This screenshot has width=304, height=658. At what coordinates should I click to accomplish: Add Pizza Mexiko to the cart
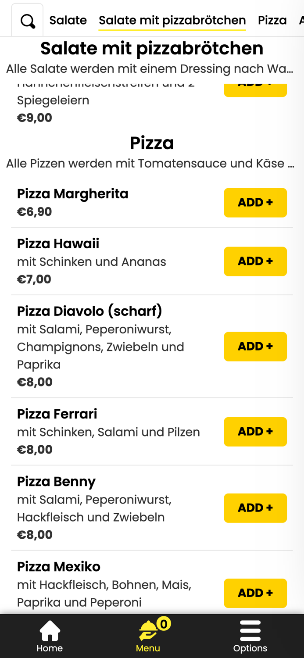pos(255,593)
